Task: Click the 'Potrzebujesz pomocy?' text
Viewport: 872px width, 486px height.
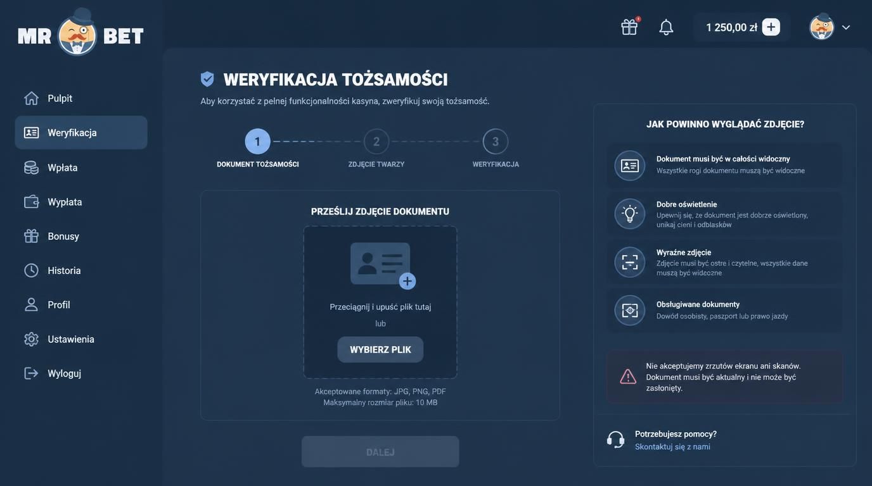Action: (676, 434)
